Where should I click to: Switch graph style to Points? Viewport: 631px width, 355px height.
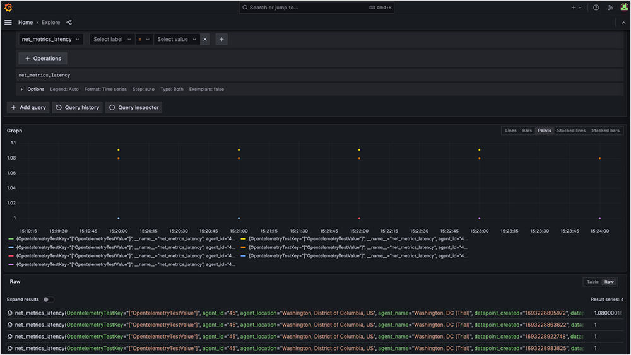(544, 131)
